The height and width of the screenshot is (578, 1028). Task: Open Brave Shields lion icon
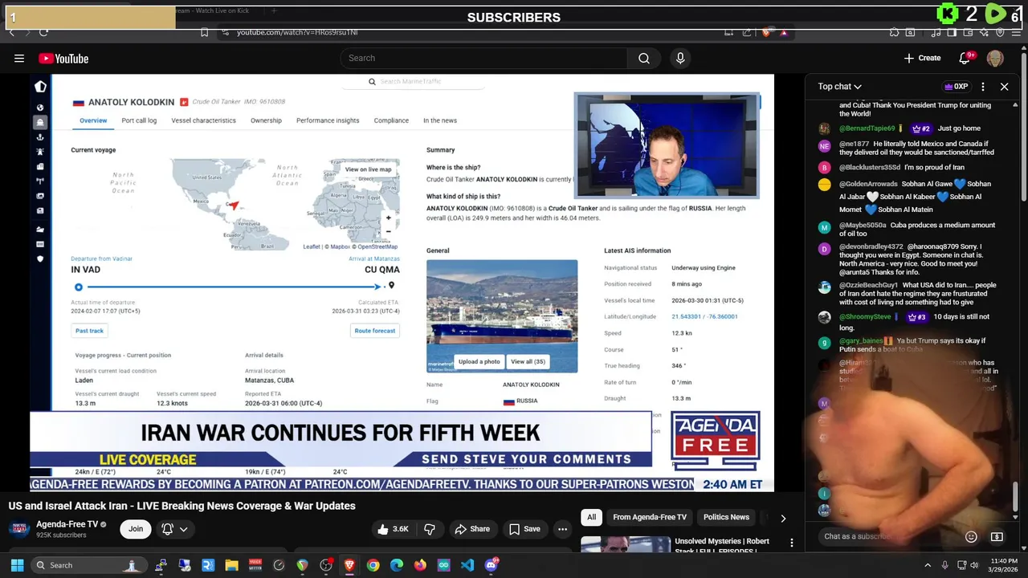[766, 32]
